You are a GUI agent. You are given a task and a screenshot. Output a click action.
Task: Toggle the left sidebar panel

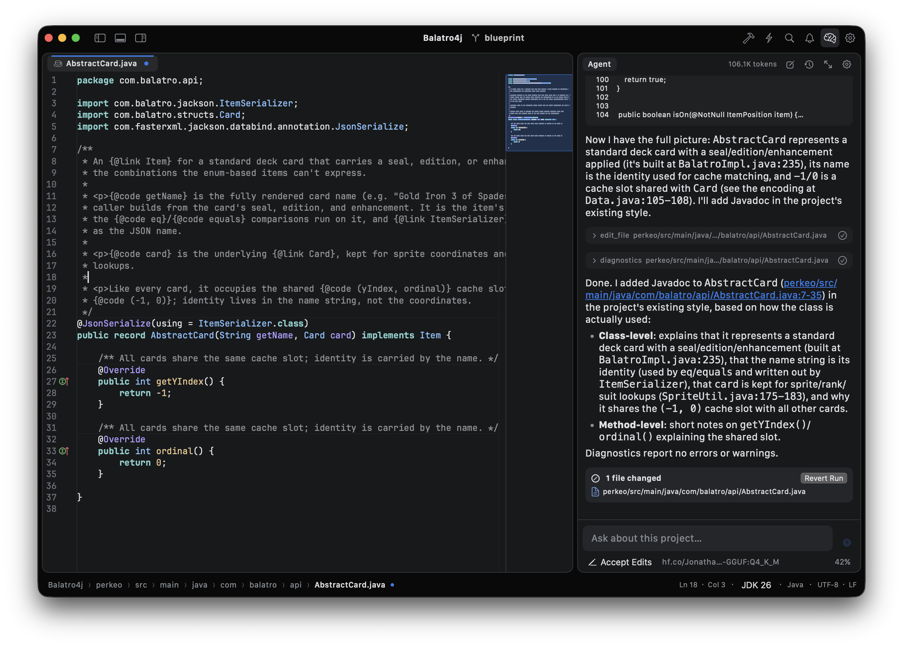[100, 38]
